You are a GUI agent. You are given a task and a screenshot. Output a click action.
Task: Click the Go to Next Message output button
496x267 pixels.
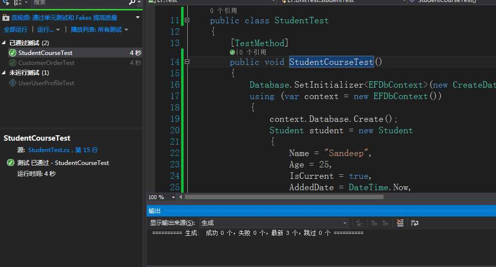[x=385, y=223]
